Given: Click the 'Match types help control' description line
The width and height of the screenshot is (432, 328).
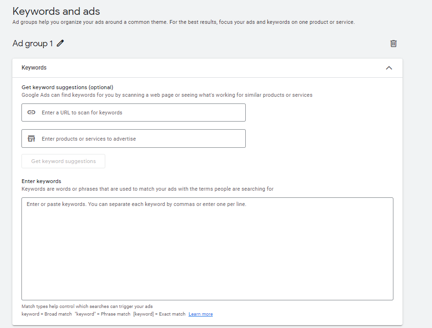Looking at the screenshot, I should pyautogui.click(x=87, y=307).
